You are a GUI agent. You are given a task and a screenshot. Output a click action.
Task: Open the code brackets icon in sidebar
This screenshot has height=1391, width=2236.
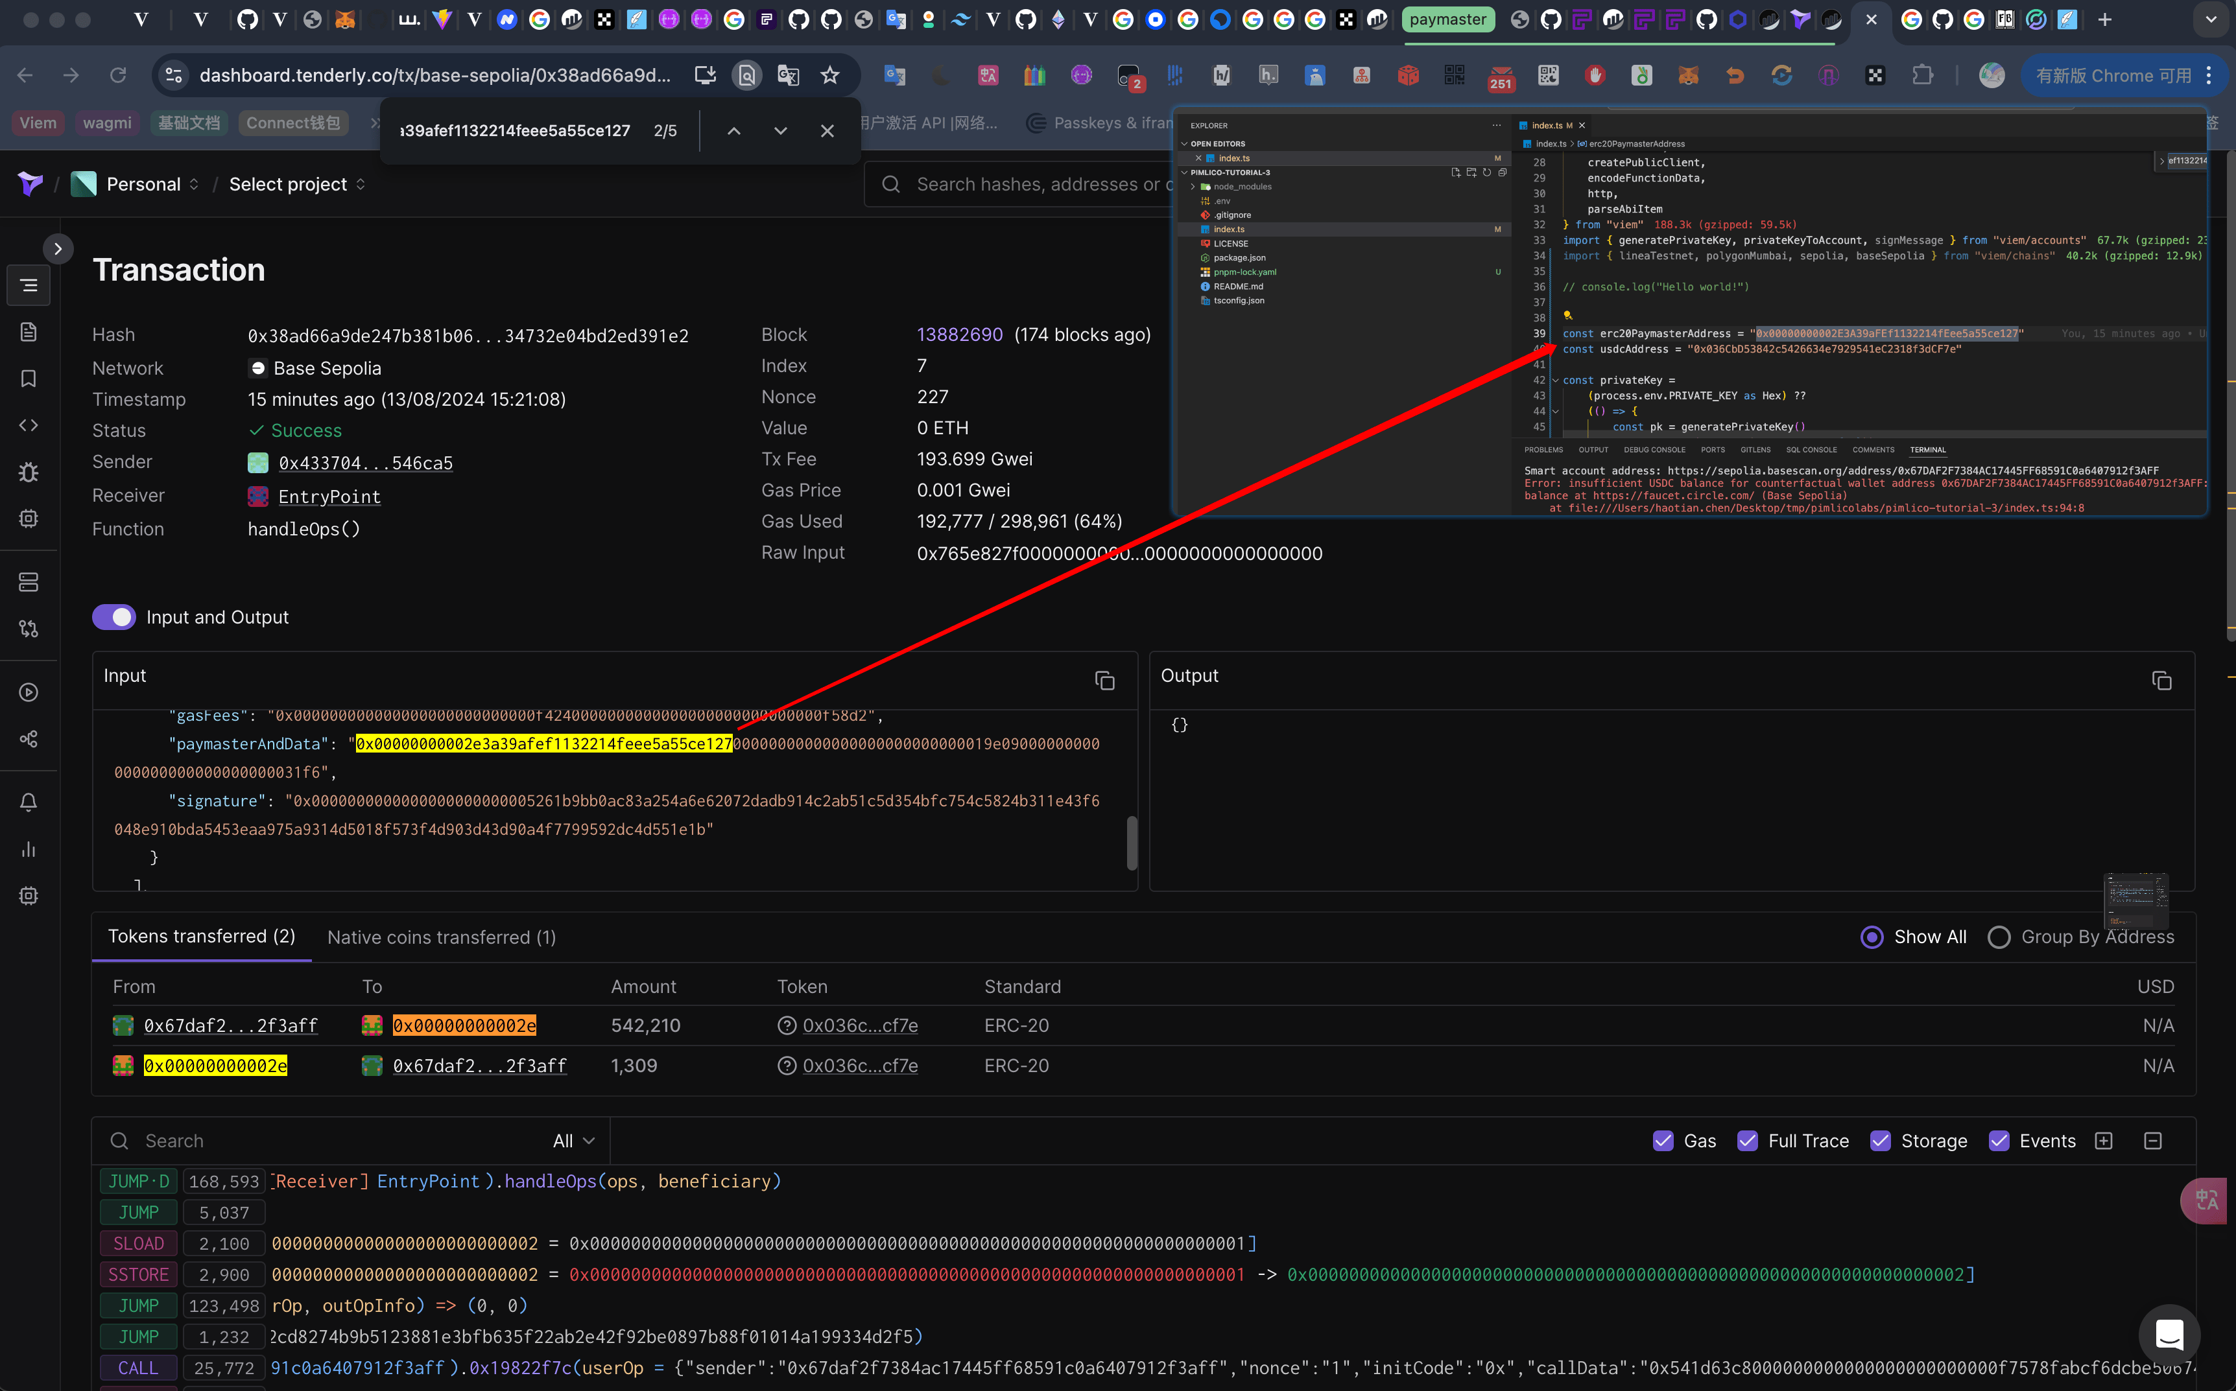pyautogui.click(x=29, y=425)
